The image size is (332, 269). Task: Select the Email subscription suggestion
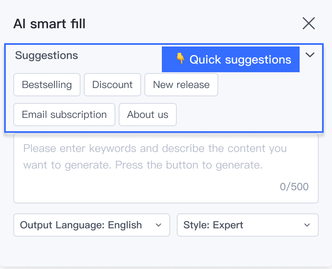click(x=64, y=115)
